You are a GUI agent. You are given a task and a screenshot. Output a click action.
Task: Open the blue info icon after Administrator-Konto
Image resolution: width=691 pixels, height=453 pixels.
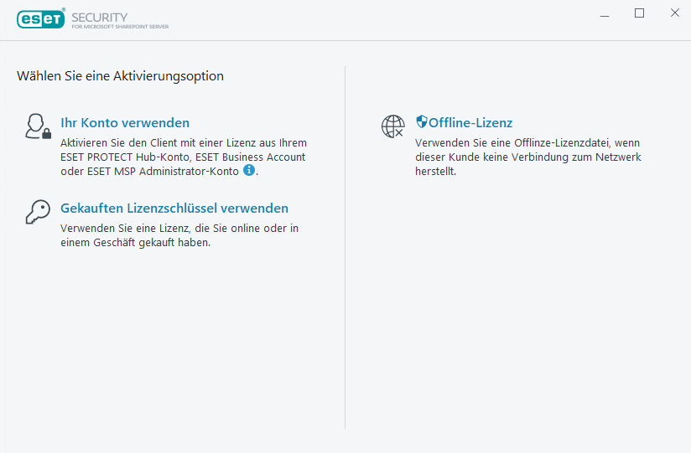(x=249, y=170)
